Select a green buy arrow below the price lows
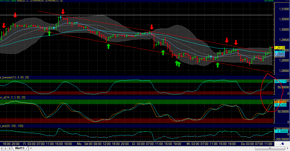The image size is (290, 151). [x=177, y=63]
